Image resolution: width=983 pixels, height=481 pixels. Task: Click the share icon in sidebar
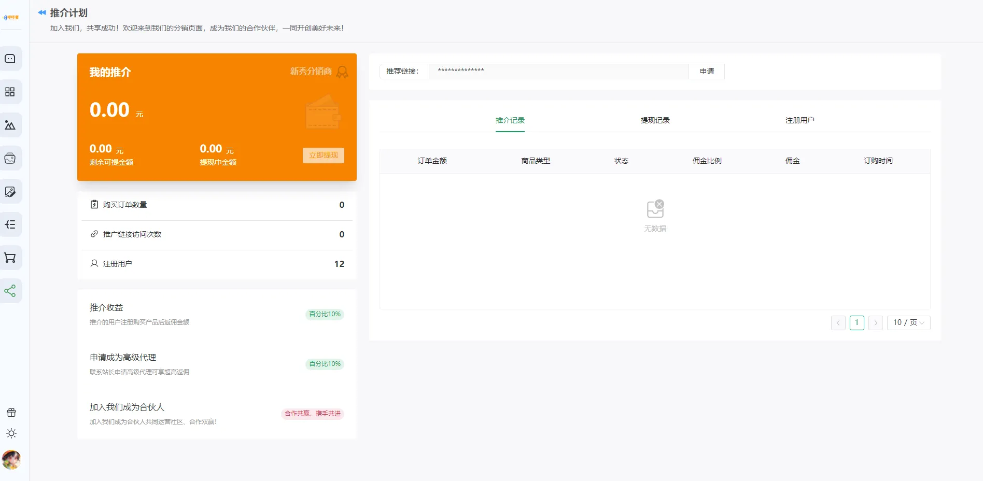[10, 291]
